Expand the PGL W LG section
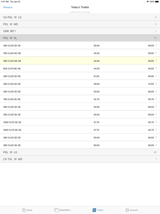This screenshot has width=160, height=214. coord(80,152)
